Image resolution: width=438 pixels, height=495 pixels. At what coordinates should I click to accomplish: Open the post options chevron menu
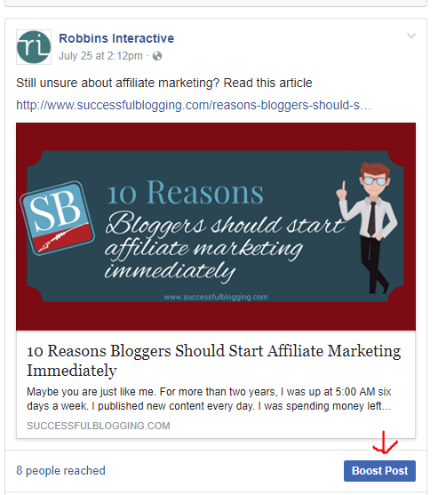tap(410, 36)
